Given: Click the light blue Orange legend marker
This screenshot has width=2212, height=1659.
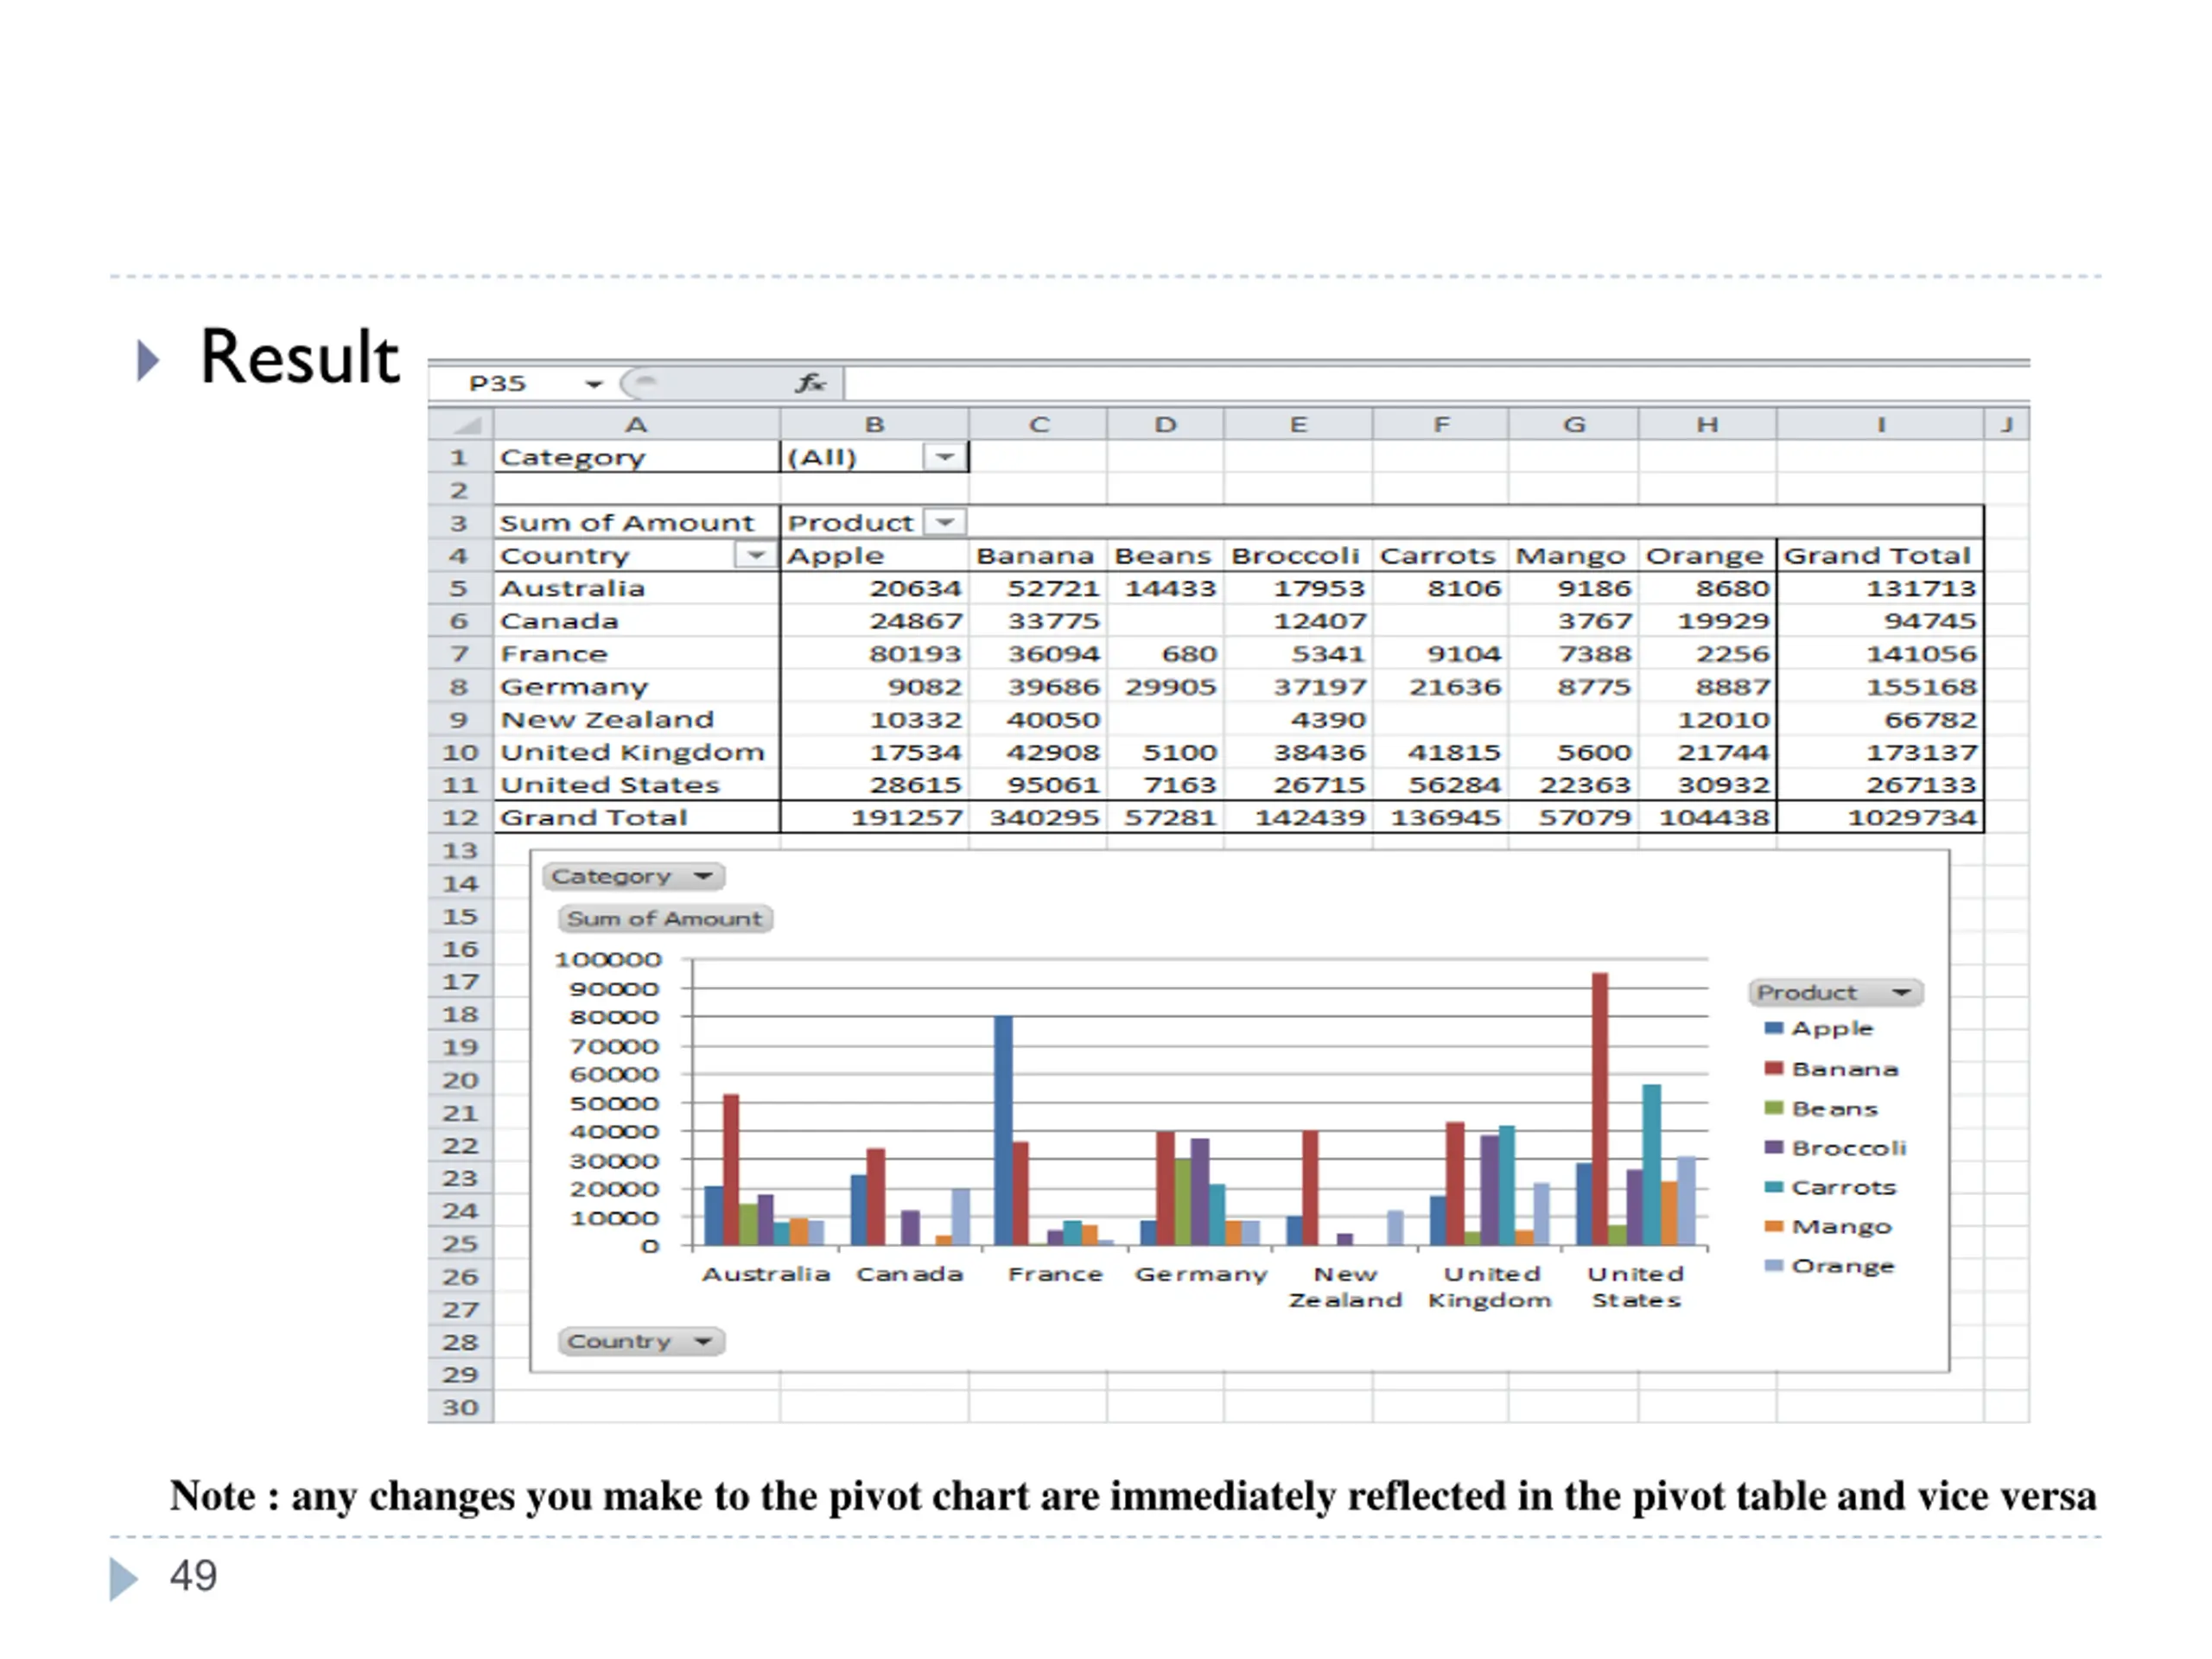Looking at the screenshot, I should click(x=1774, y=1265).
